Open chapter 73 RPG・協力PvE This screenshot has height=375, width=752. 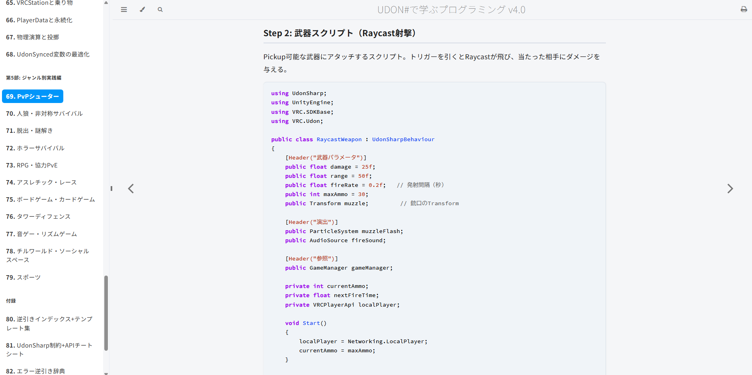[32, 165]
